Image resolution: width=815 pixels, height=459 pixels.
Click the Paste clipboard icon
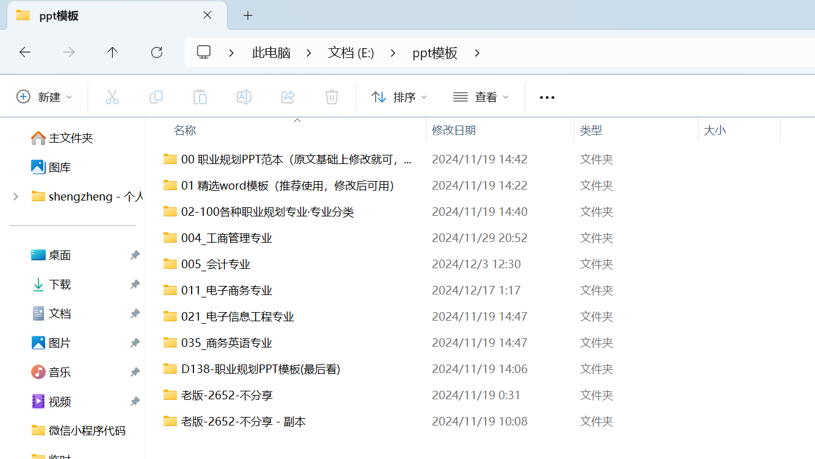click(200, 97)
